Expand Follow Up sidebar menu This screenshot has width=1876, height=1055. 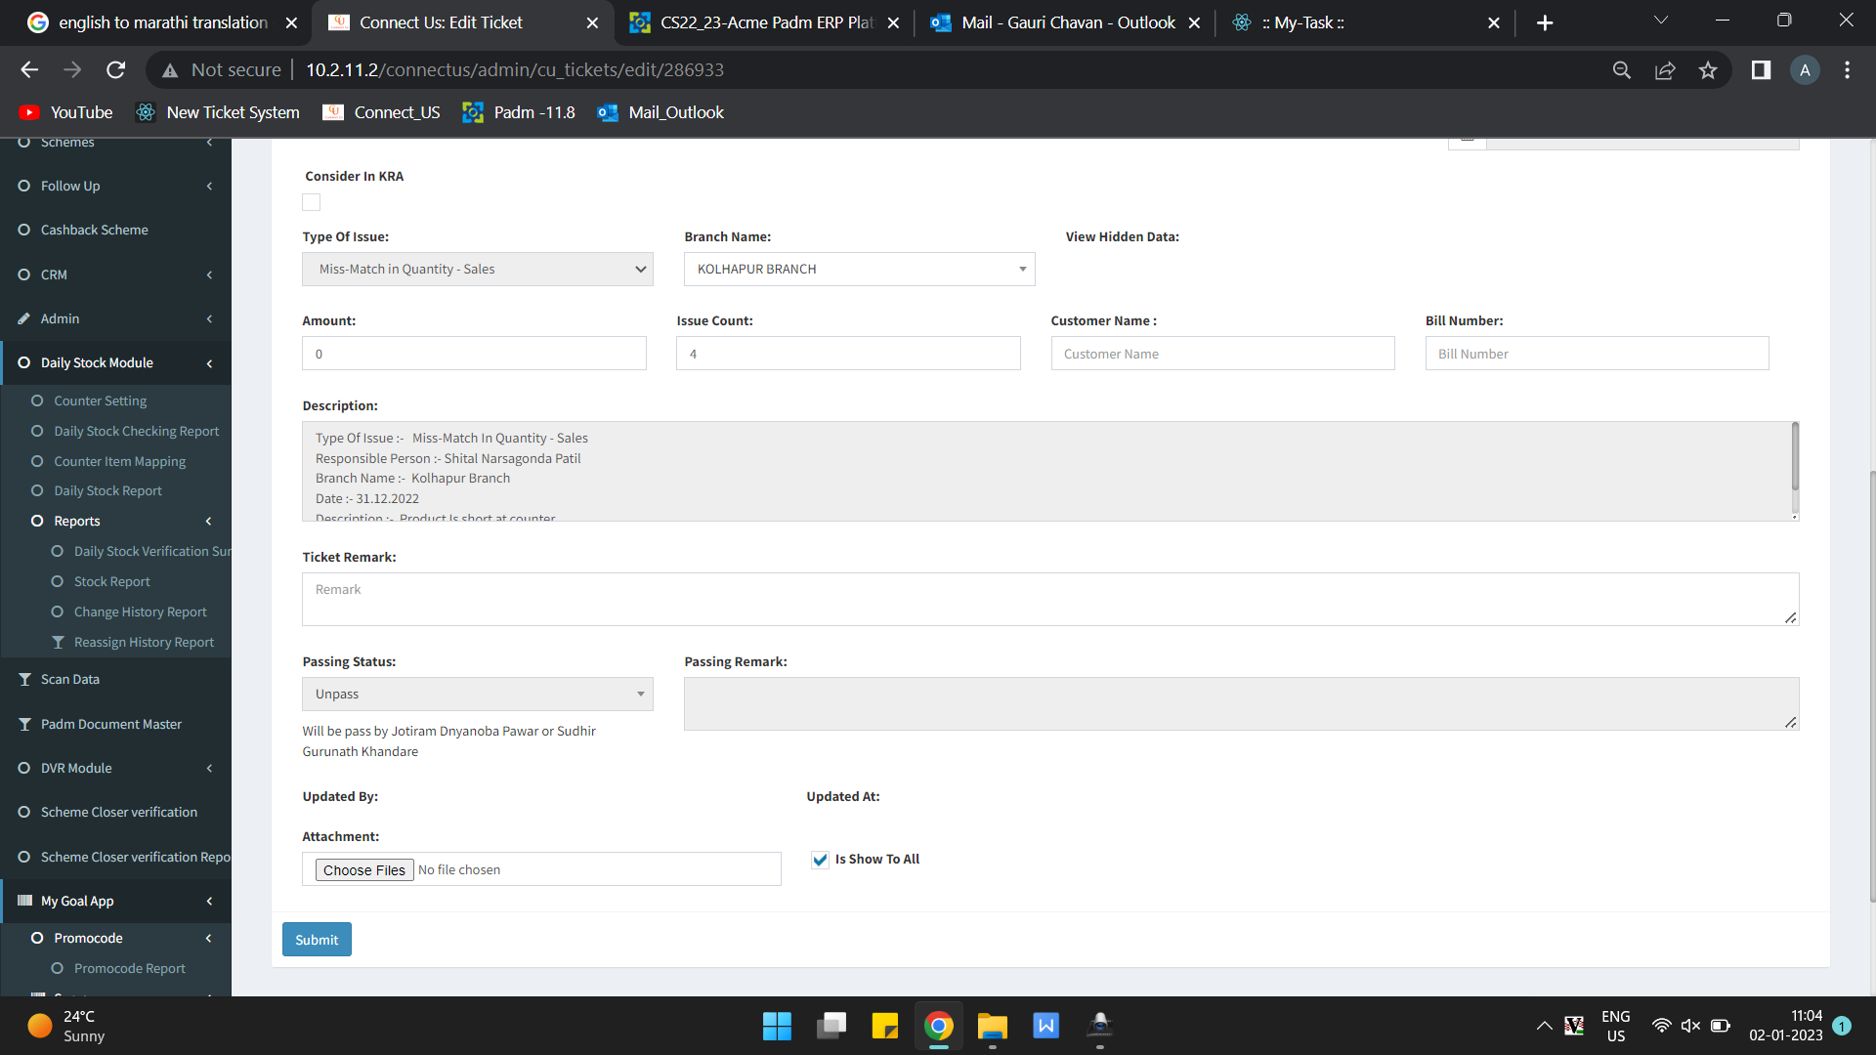(115, 186)
